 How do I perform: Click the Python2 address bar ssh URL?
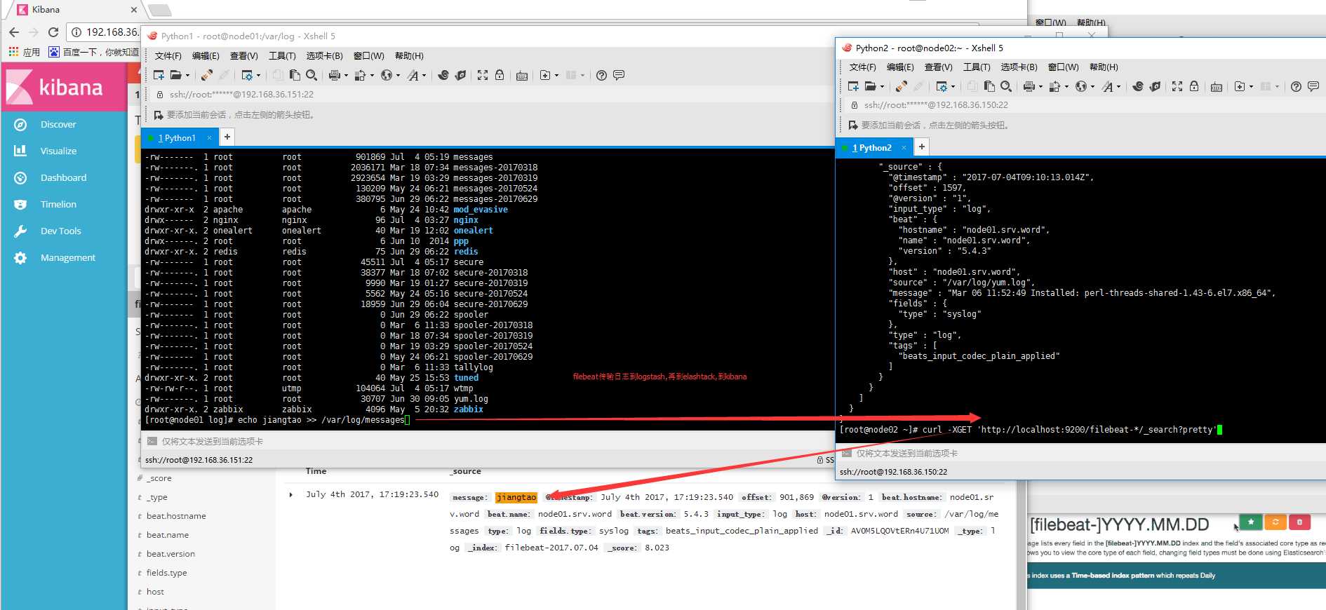click(x=936, y=105)
